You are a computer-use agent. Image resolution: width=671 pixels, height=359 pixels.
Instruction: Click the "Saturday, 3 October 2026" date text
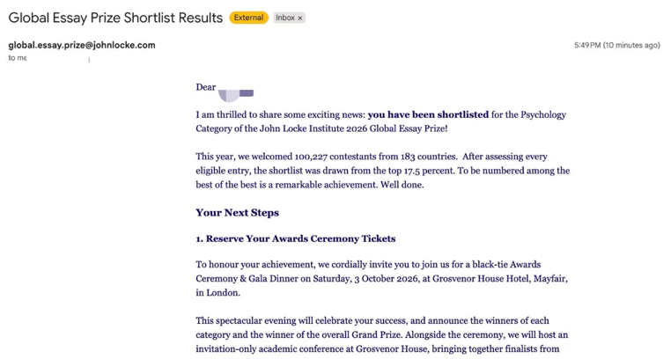coord(365,279)
